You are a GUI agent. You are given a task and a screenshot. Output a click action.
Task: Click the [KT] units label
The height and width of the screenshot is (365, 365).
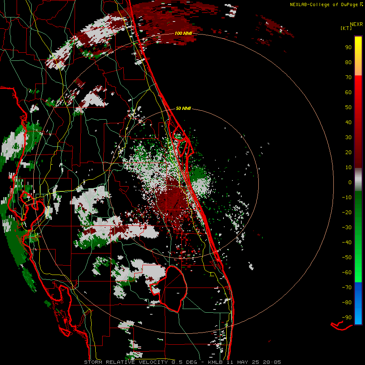pyautogui.click(x=346, y=28)
